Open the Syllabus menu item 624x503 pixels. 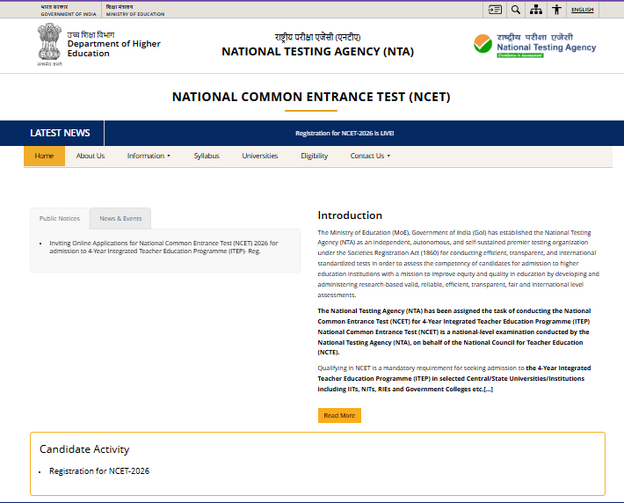point(207,156)
